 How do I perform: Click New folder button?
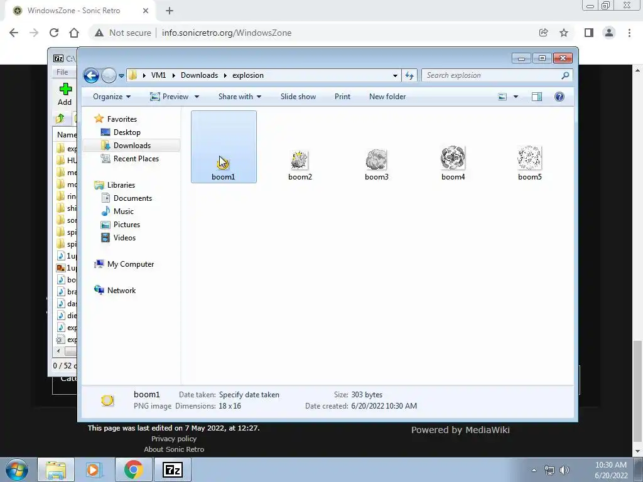[x=387, y=97]
